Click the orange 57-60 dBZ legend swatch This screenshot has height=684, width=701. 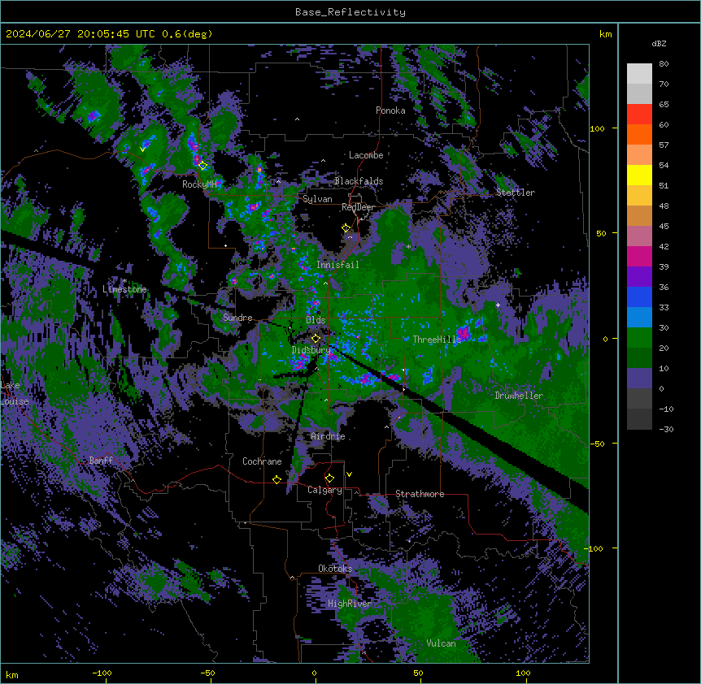[639, 134]
